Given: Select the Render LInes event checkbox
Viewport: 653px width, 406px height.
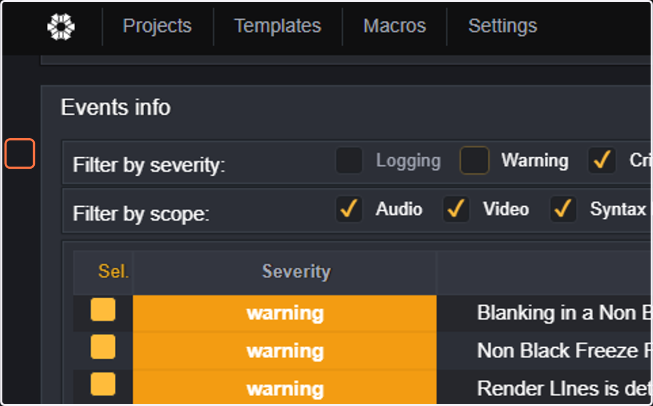Looking at the screenshot, I should [103, 384].
